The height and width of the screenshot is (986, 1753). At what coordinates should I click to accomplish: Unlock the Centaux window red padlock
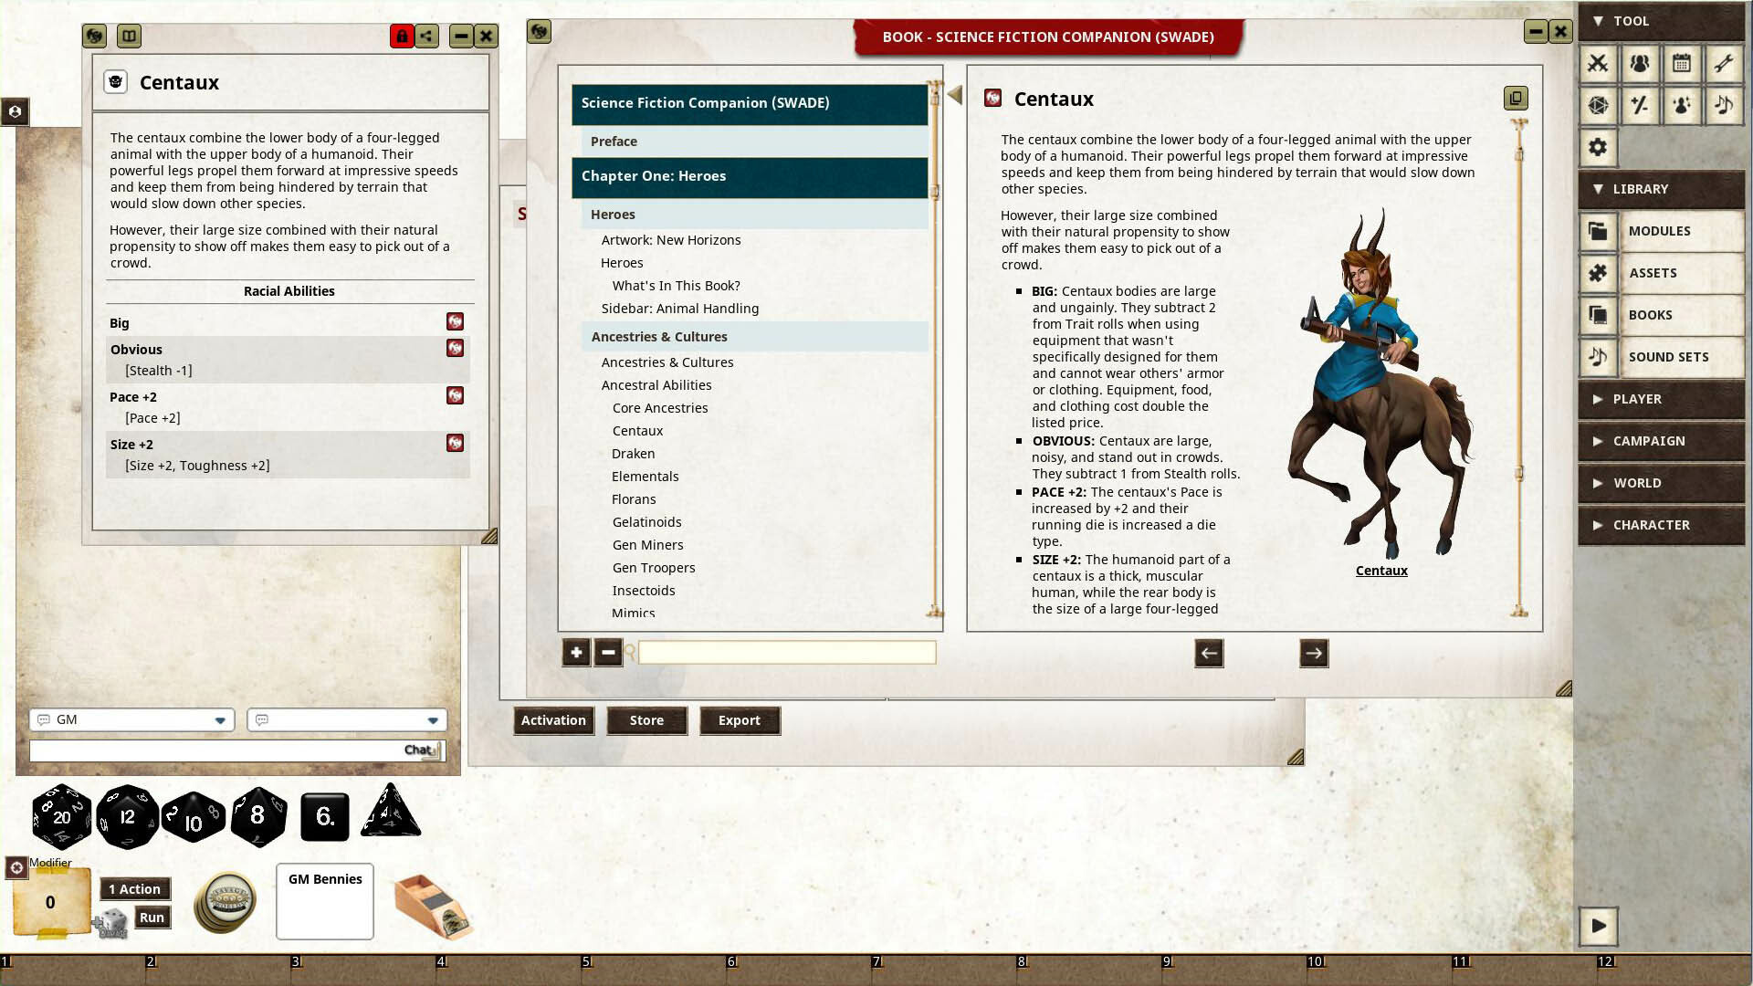coord(403,37)
